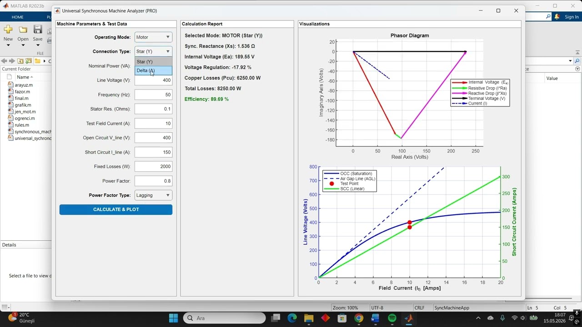Click the Power Factor input field
582x327 pixels.
click(x=154, y=181)
